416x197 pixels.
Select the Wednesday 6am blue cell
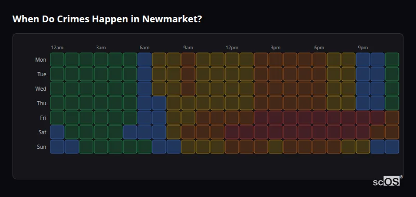145,89
